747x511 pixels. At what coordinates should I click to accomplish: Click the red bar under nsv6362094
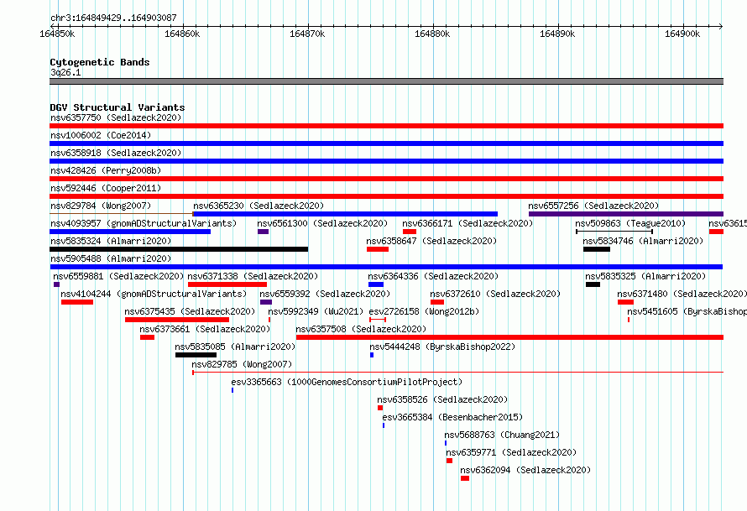(465, 478)
